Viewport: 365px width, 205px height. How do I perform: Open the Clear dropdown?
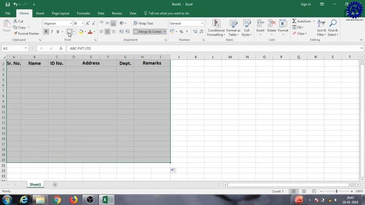[300, 34]
